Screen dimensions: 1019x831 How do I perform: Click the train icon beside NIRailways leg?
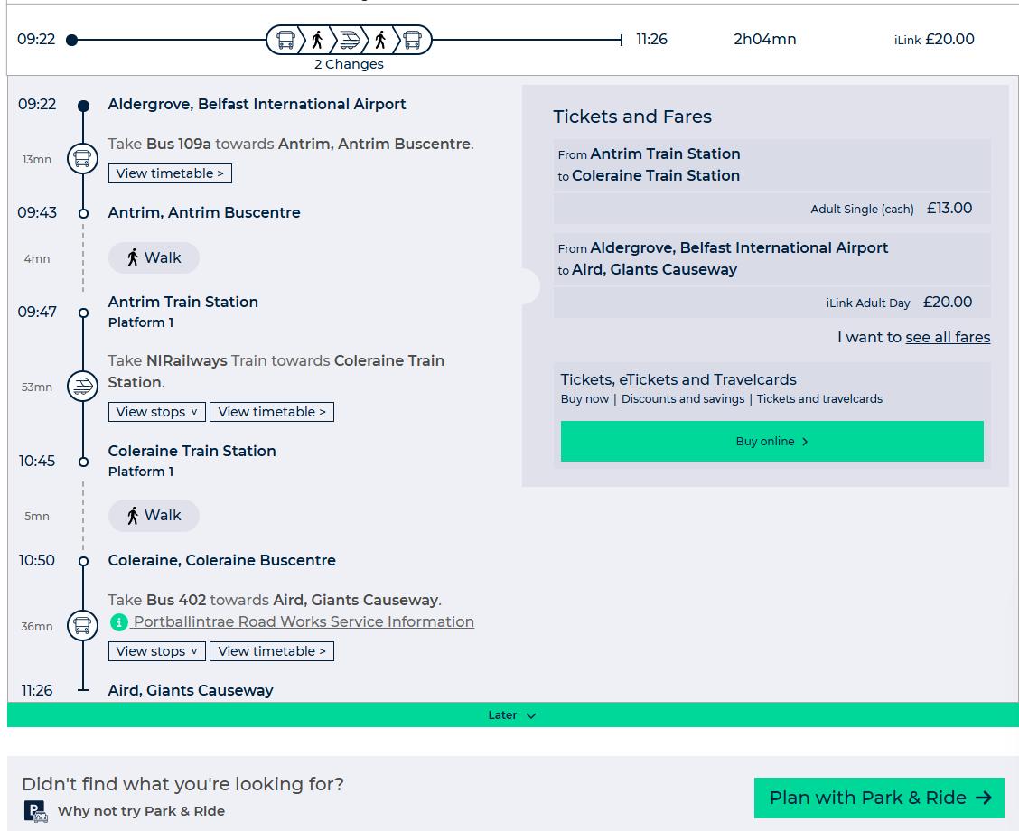[x=82, y=386]
